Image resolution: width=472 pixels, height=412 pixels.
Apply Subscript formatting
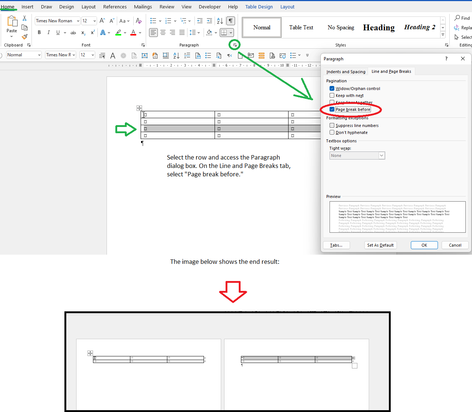click(83, 33)
